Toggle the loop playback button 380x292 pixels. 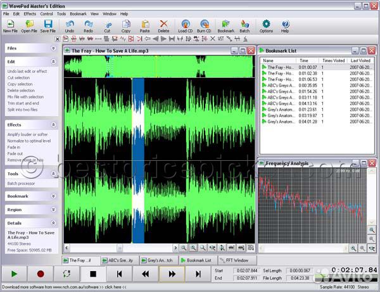pyautogui.click(x=66, y=274)
